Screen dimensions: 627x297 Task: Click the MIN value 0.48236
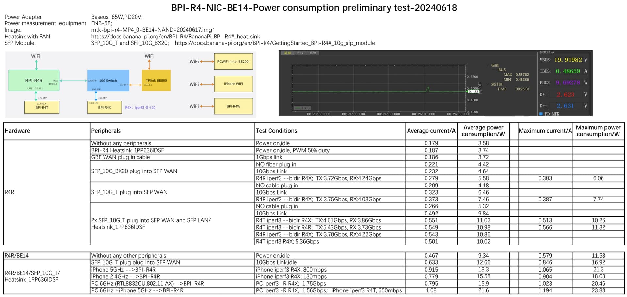[x=522, y=80]
